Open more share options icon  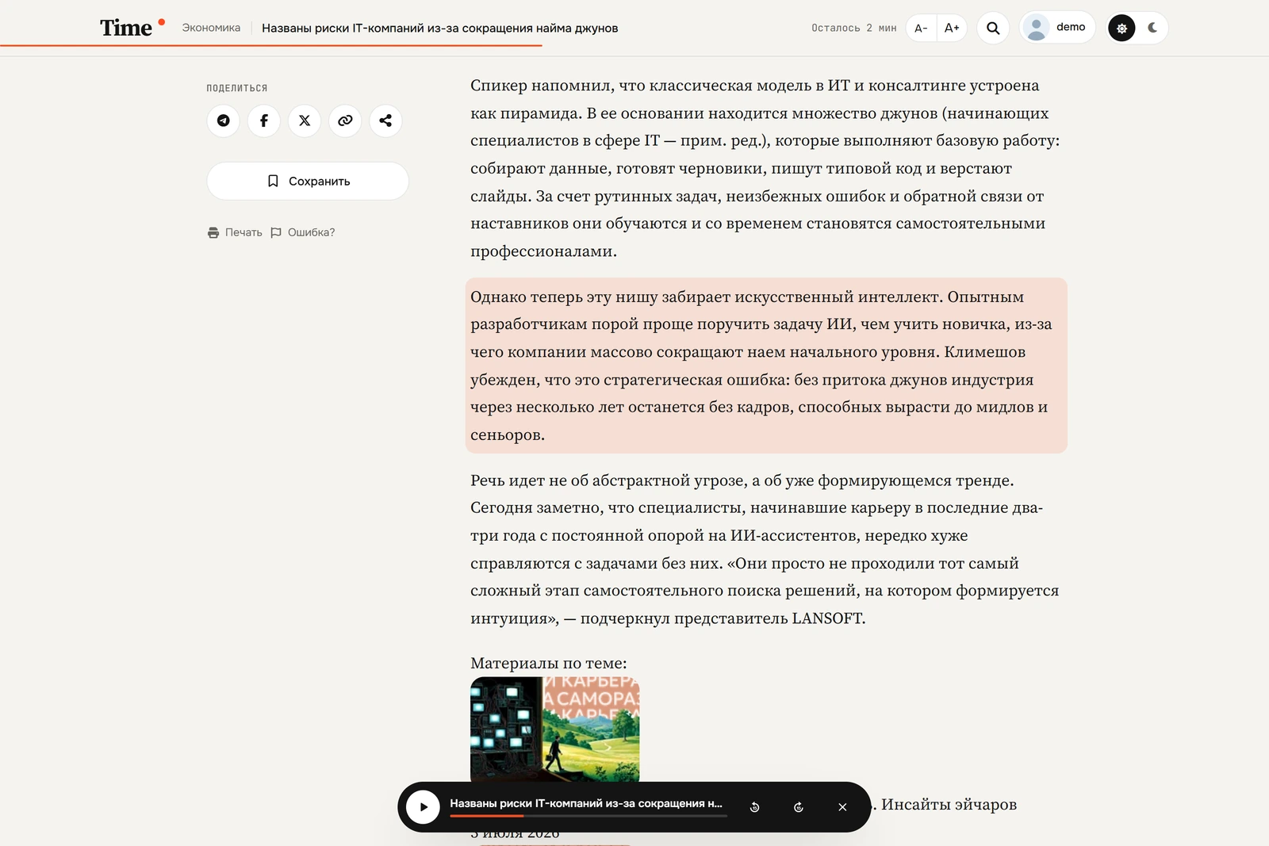[385, 121]
